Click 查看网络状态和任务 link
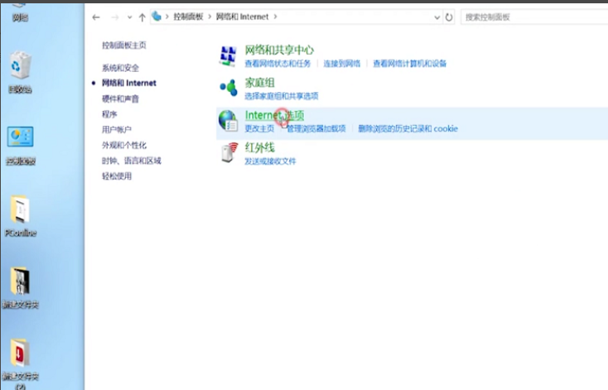608x390 pixels. click(x=277, y=64)
